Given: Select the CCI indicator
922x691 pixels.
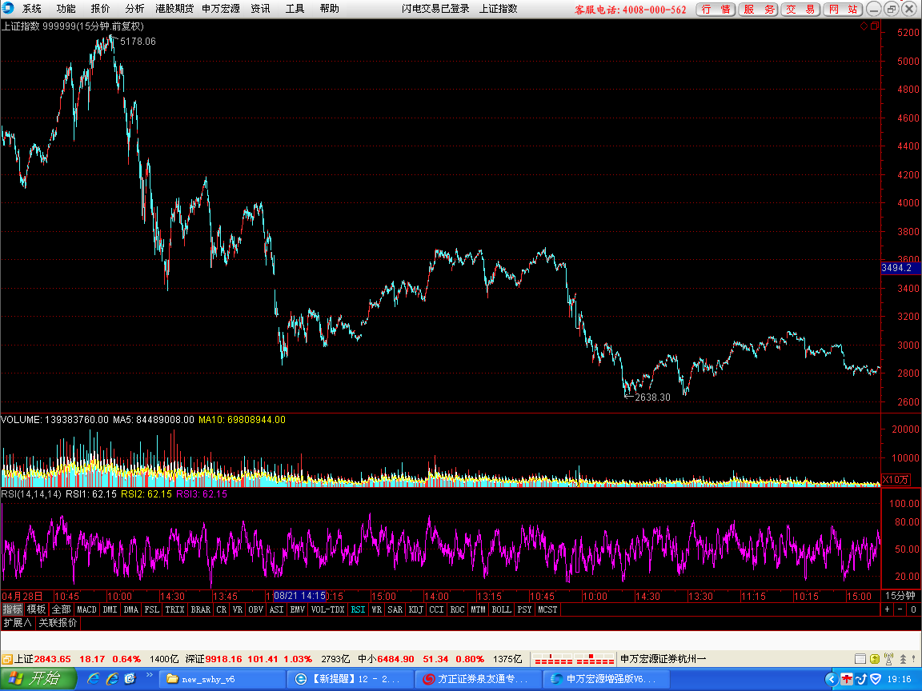Looking at the screenshot, I should [436, 609].
